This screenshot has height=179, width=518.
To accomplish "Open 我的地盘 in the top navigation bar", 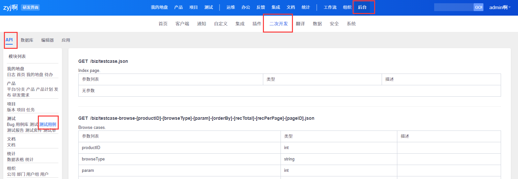I will coord(159,7).
